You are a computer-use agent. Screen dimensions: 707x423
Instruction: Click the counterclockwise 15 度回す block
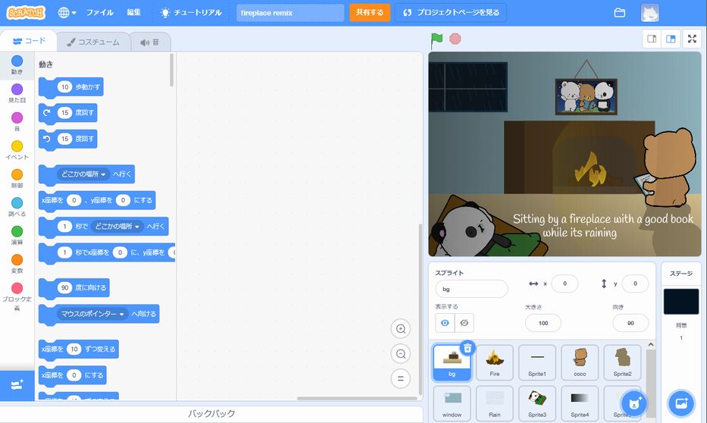(x=67, y=139)
